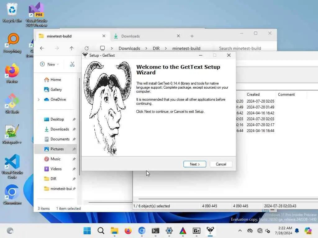Expand the OneDrive tree node

pos(39,99)
